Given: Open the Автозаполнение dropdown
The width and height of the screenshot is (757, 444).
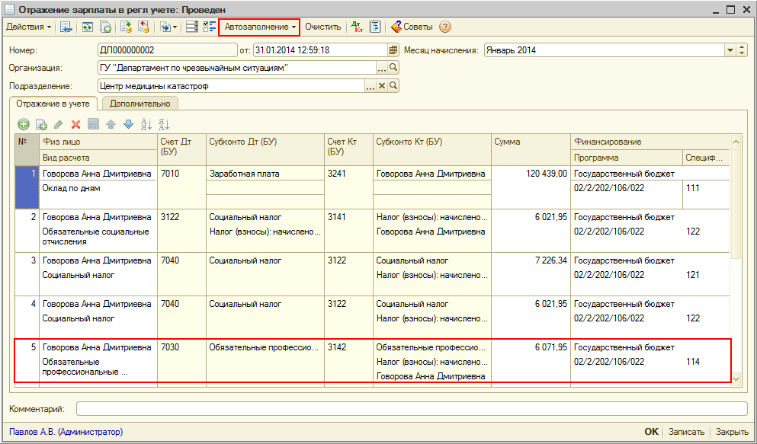Looking at the screenshot, I should pyautogui.click(x=259, y=27).
